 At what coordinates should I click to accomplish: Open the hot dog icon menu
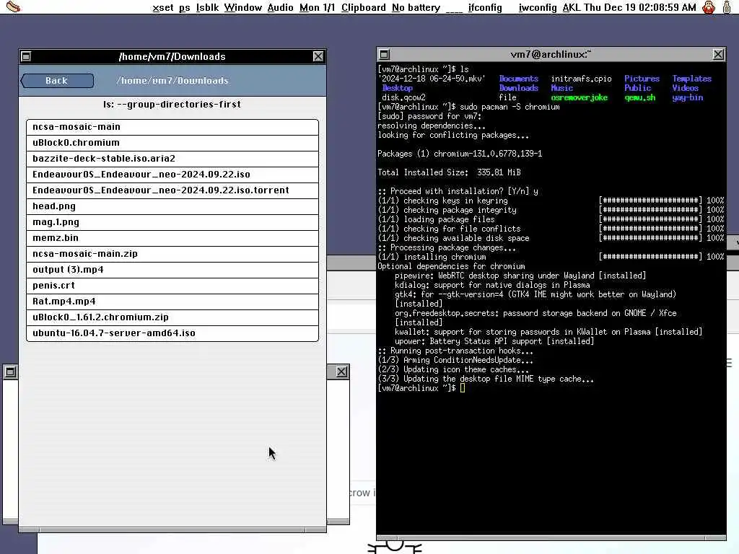point(13,7)
